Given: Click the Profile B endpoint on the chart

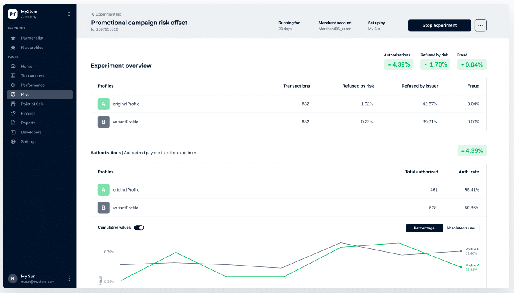Looking at the screenshot, I should 460,251.
